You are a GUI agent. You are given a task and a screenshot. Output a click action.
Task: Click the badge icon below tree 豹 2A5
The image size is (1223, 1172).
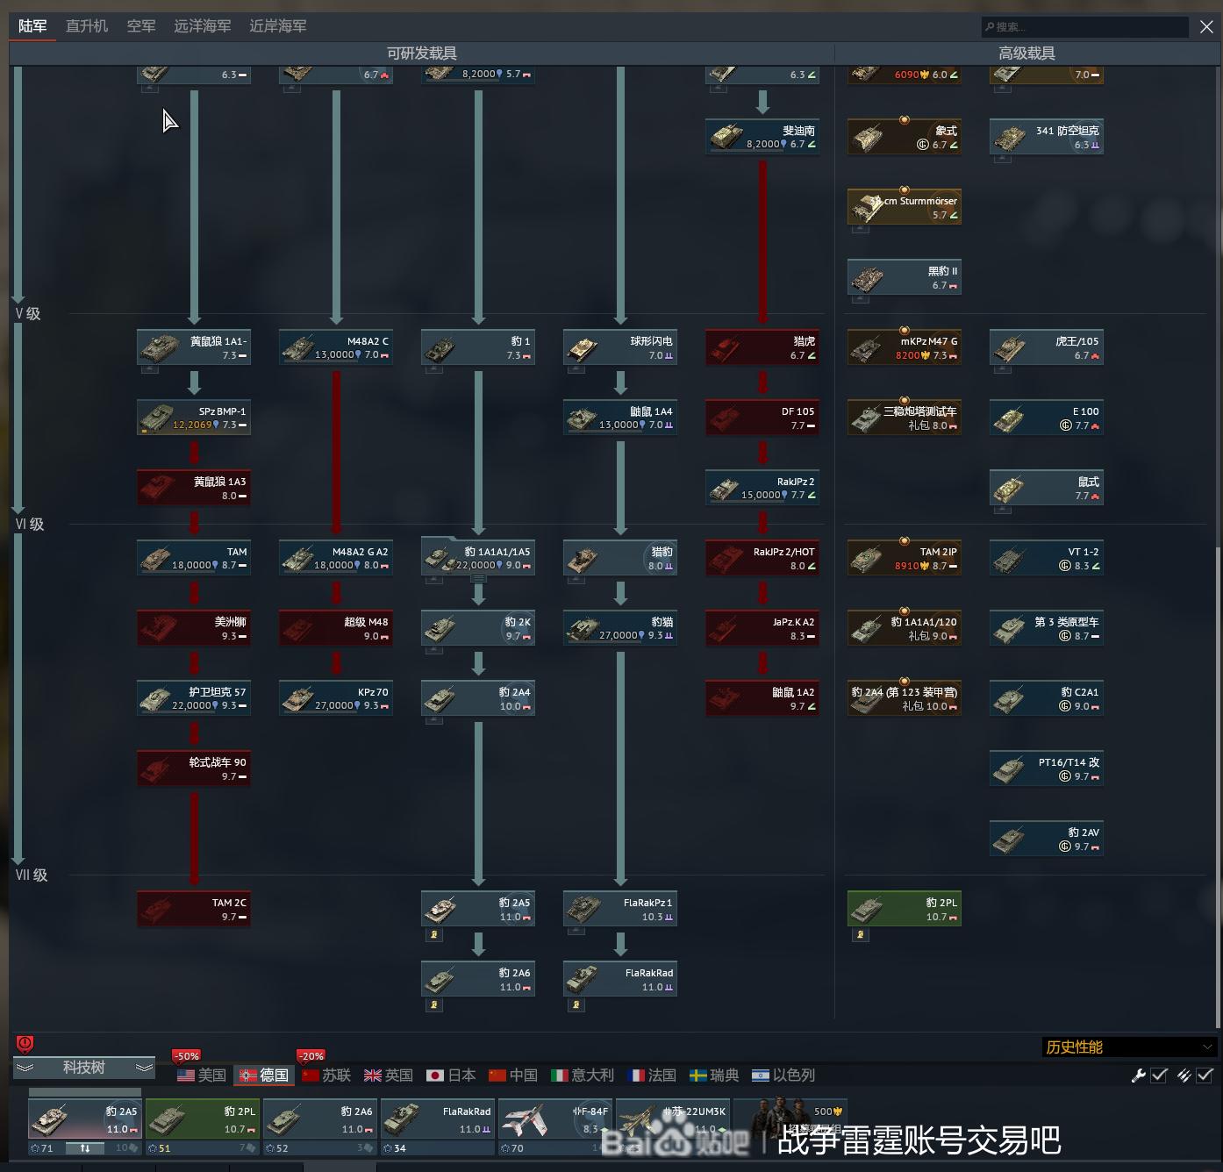pyautogui.click(x=434, y=935)
